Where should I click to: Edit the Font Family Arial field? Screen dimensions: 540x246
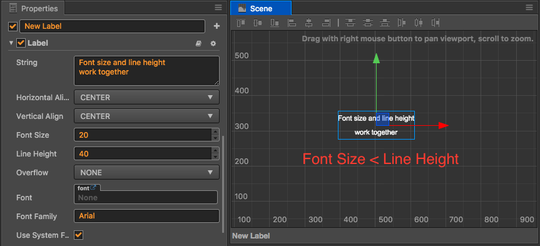[x=146, y=217]
